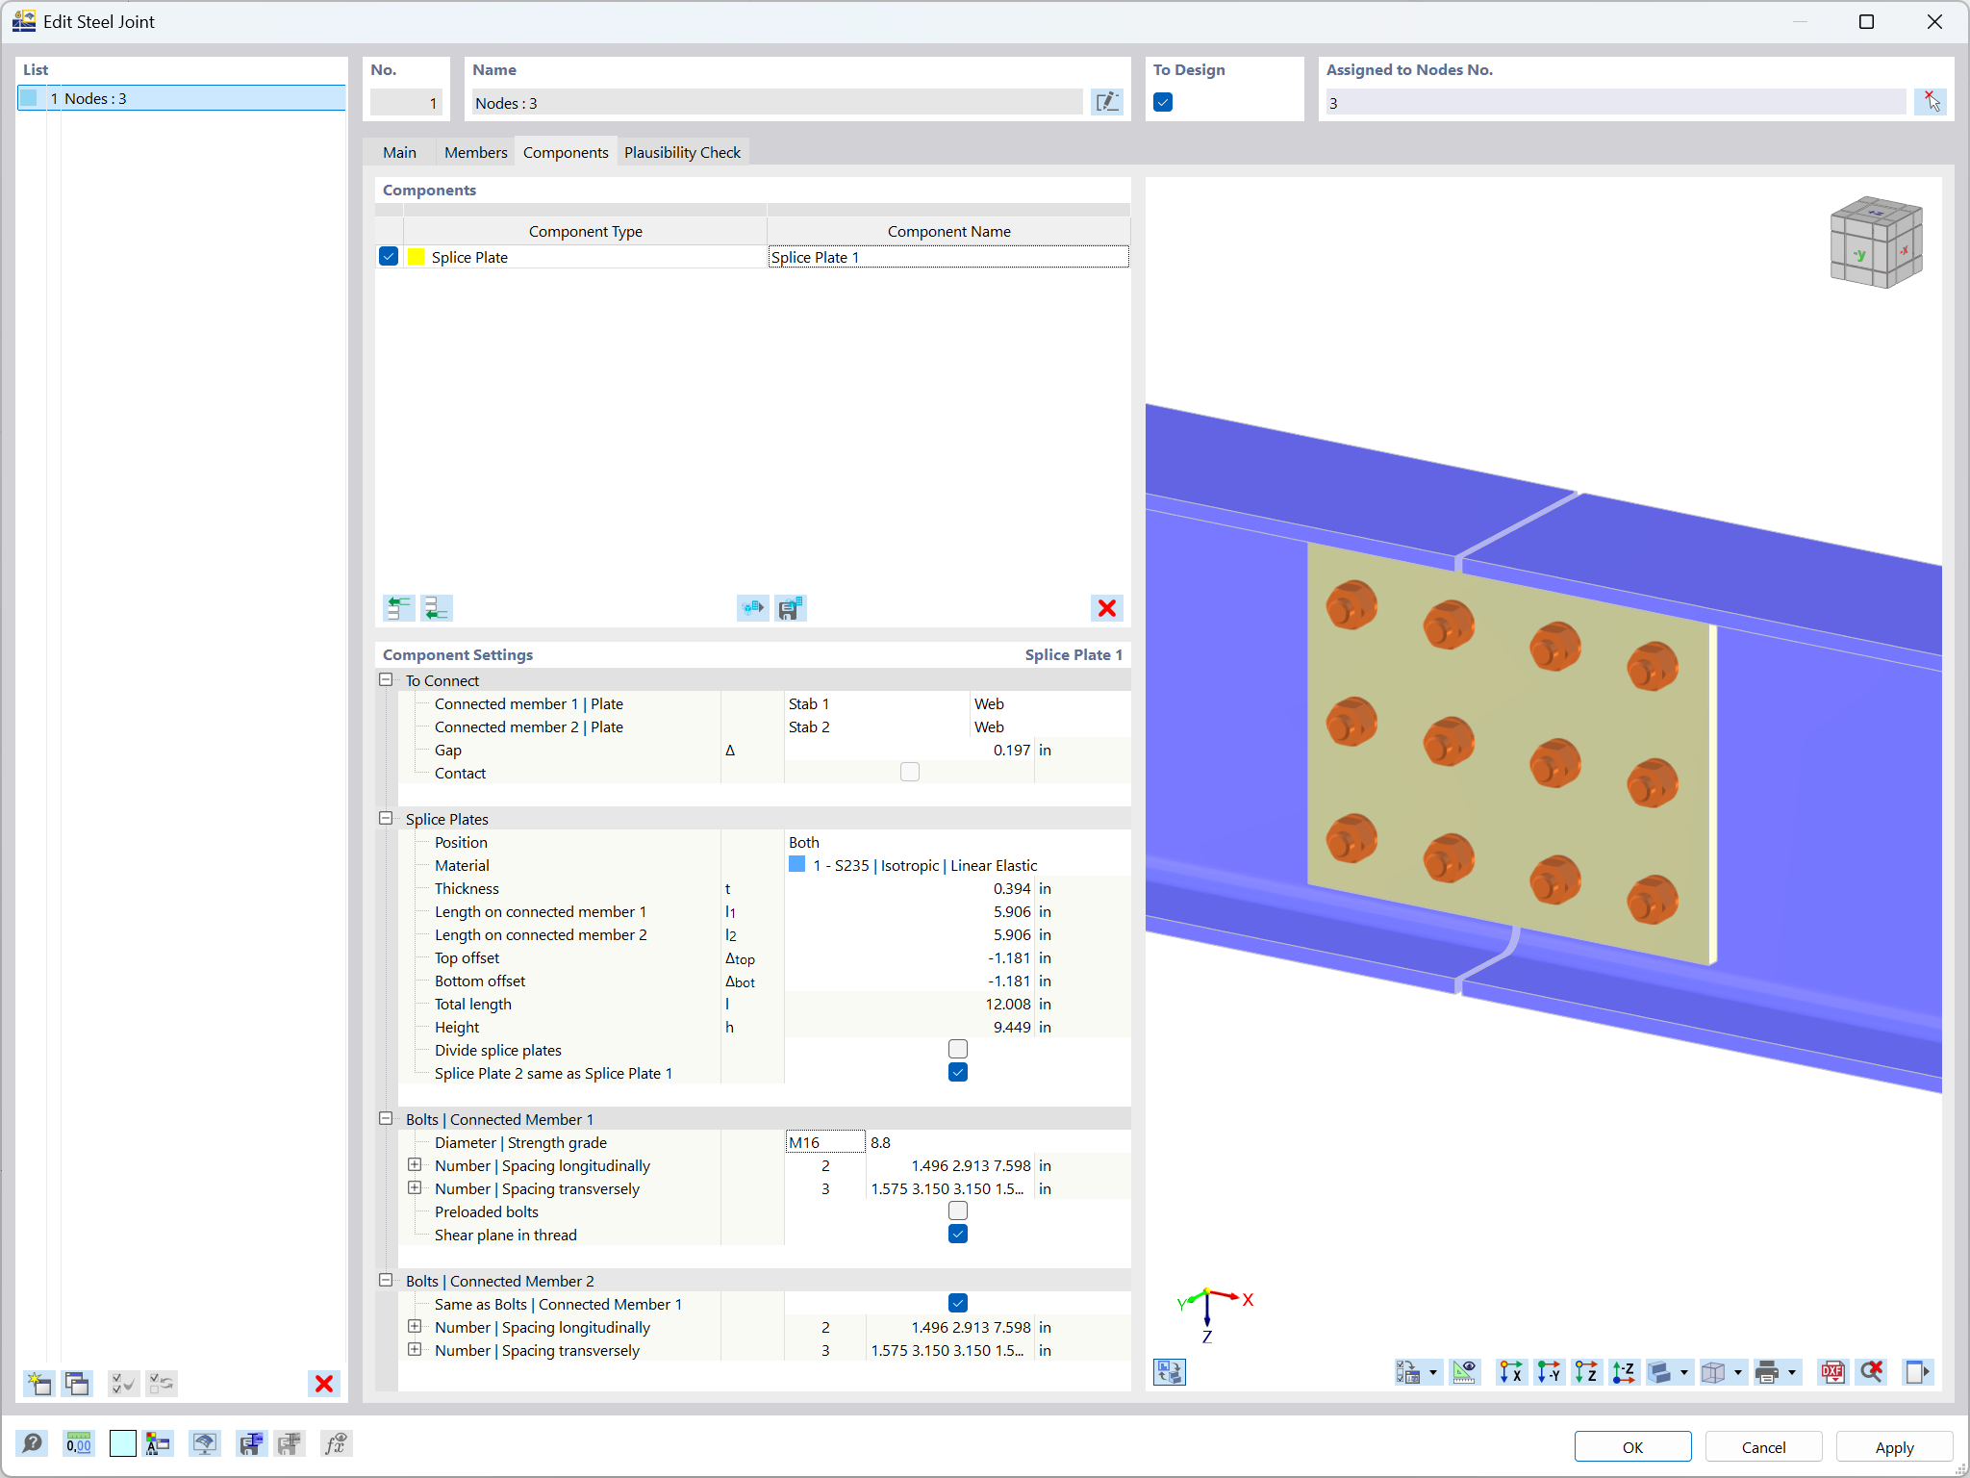Click the Cancel button
Image resolution: width=1970 pixels, height=1478 pixels.
tap(1762, 1447)
